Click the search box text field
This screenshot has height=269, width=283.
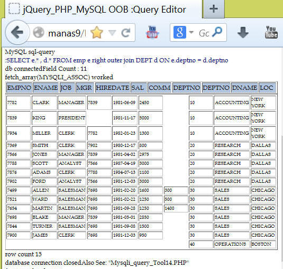[x=204, y=33]
